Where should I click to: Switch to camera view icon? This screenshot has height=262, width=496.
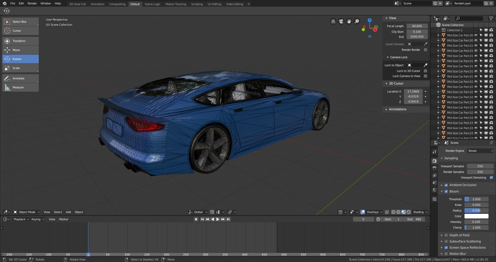tap(341, 21)
